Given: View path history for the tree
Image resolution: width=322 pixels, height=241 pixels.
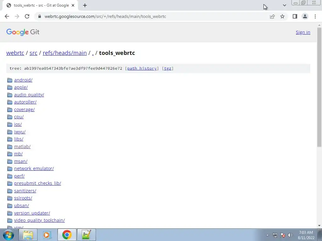Looking at the screenshot, I should 142,68.
